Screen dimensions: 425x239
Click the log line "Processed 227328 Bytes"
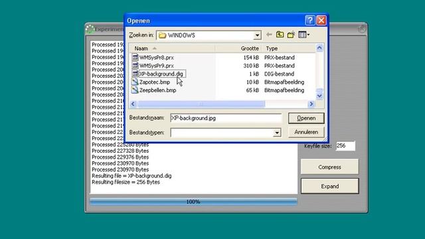click(120, 151)
